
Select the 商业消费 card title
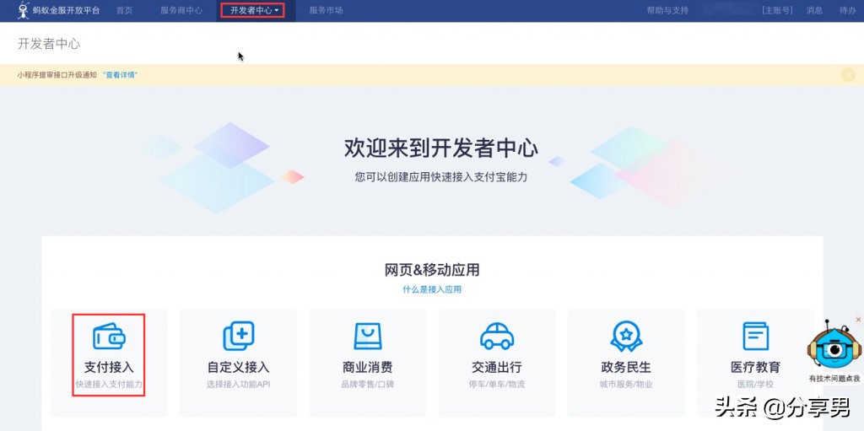coord(368,367)
